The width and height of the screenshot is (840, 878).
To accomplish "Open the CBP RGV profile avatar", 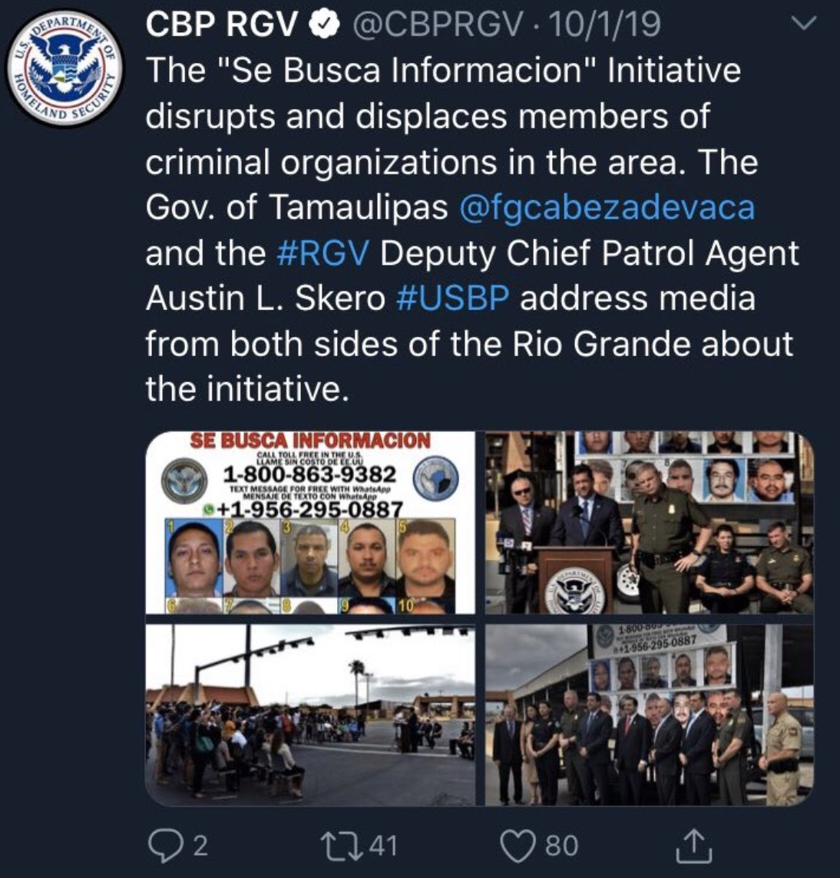I will pyautogui.click(x=66, y=69).
